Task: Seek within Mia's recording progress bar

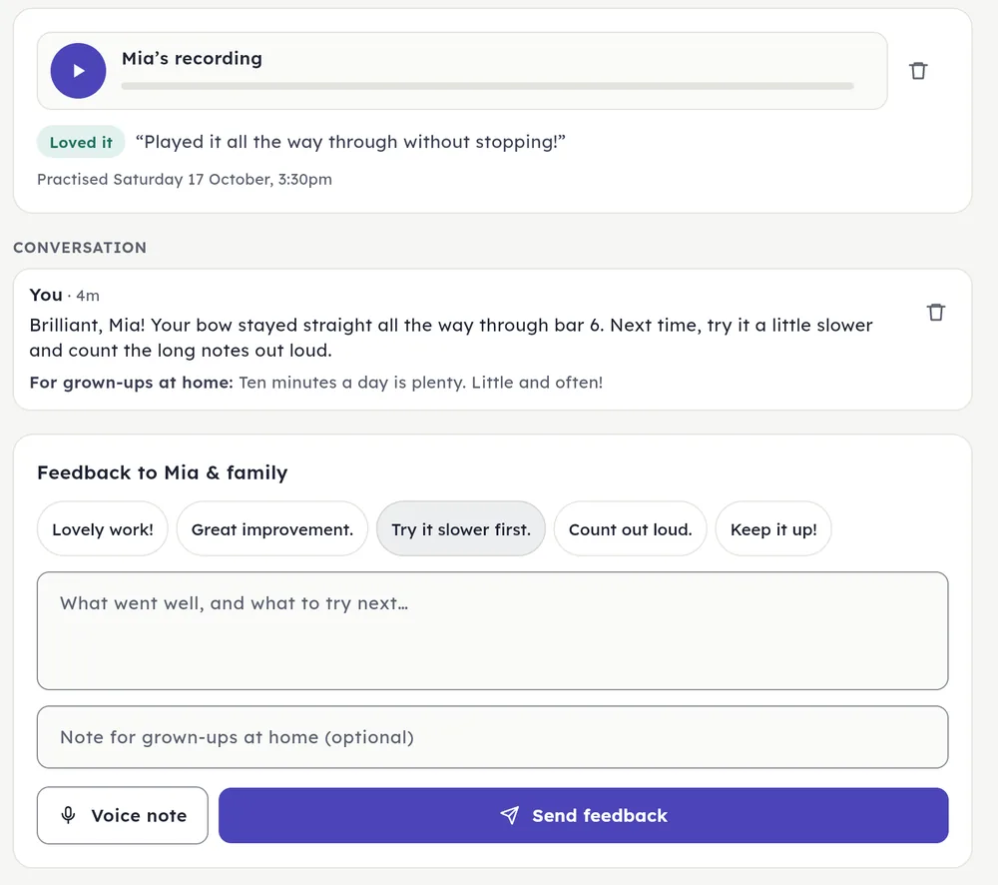Action: click(488, 86)
